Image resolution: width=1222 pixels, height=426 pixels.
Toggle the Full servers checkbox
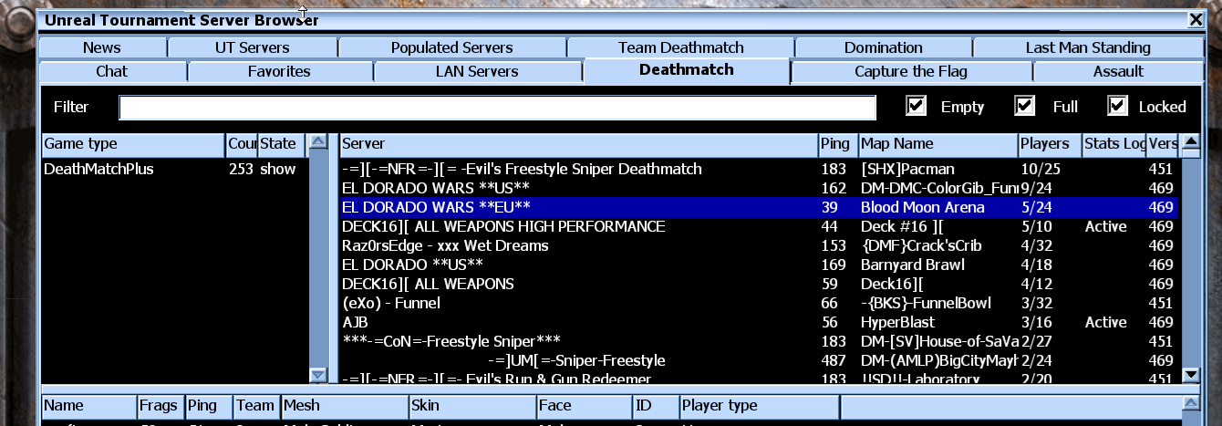(1025, 106)
